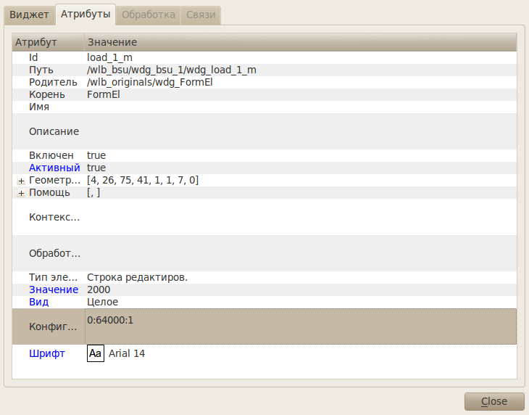Screen dimensions: 529x415
Task: Click the Aa font preview icon
Action: point(95,353)
